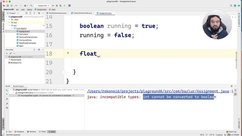This screenshot has width=242, height=136.
Task: Open the user profile dropdown in the toolbar
Action: pyautogui.click(x=26, y=6)
